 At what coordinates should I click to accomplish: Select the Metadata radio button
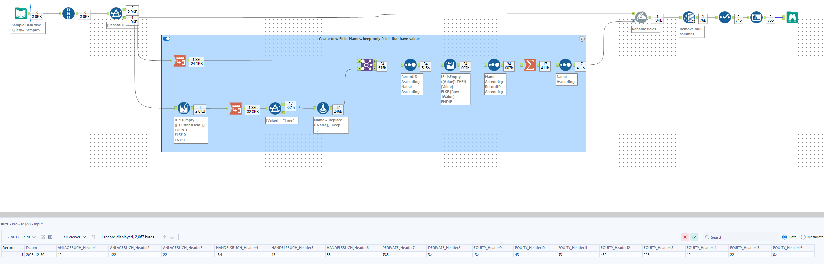click(x=803, y=237)
